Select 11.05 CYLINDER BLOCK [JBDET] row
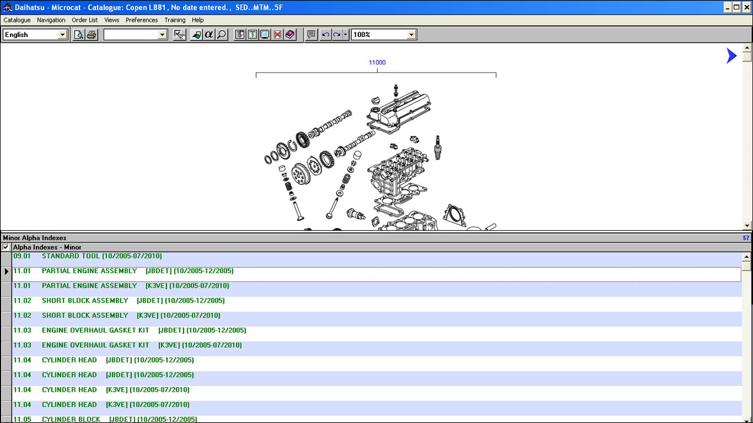The width and height of the screenshot is (753, 423). click(376, 419)
